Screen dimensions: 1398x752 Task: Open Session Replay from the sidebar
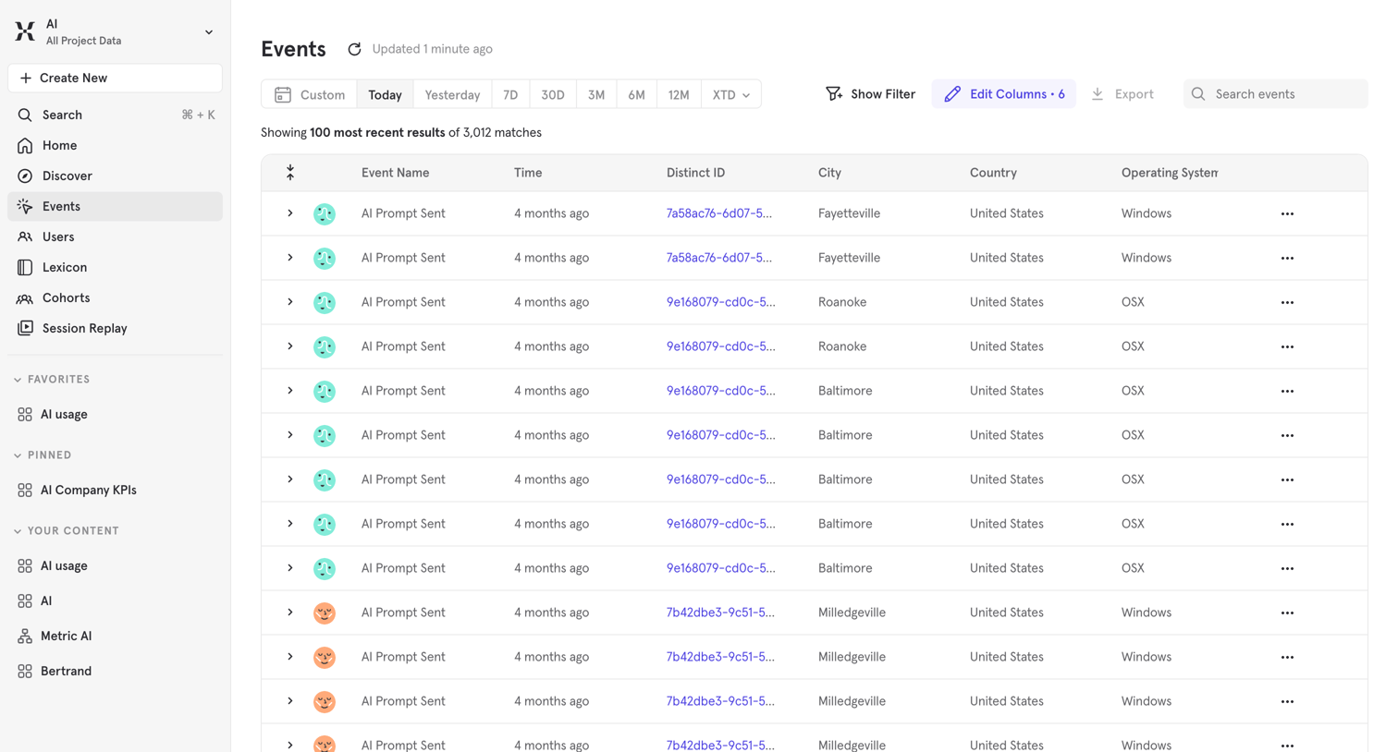pyautogui.click(x=115, y=328)
